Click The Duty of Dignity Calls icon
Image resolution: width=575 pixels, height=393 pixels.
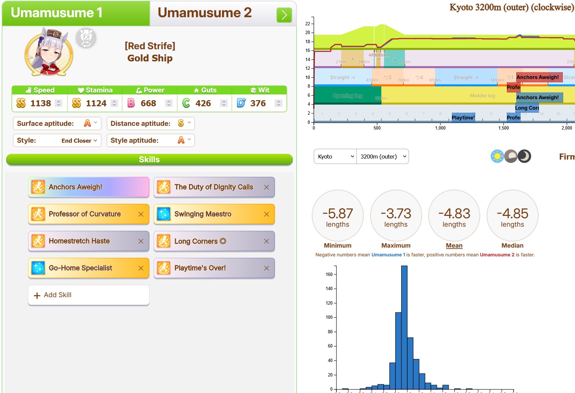point(164,187)
